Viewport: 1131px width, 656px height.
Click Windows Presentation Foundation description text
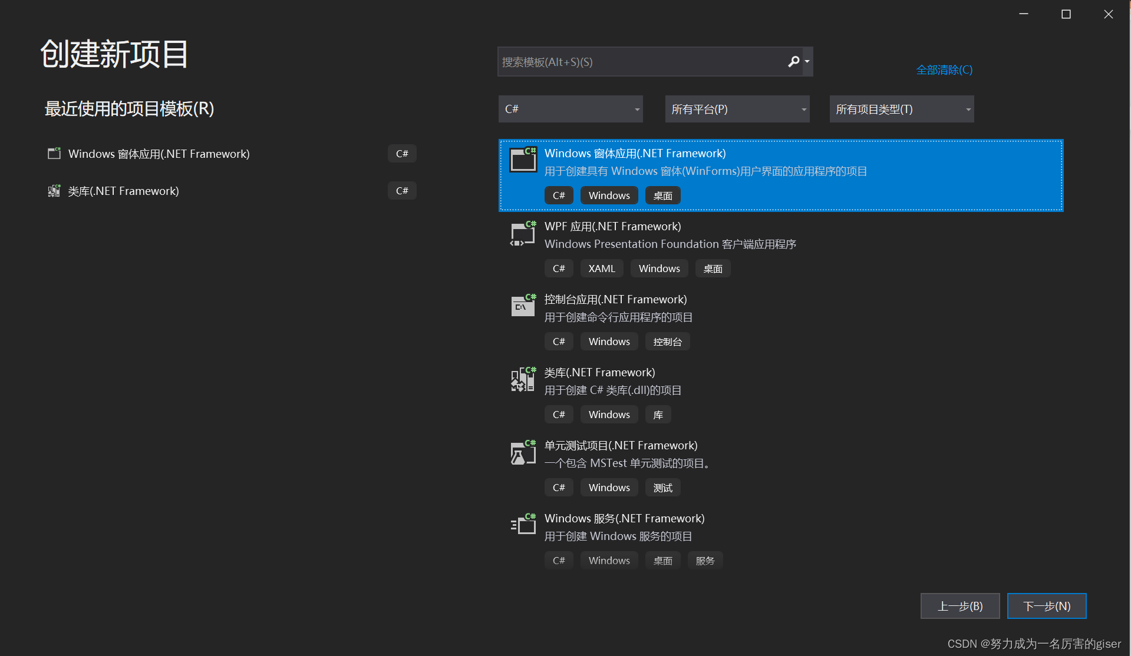click(x=670, y=244)
